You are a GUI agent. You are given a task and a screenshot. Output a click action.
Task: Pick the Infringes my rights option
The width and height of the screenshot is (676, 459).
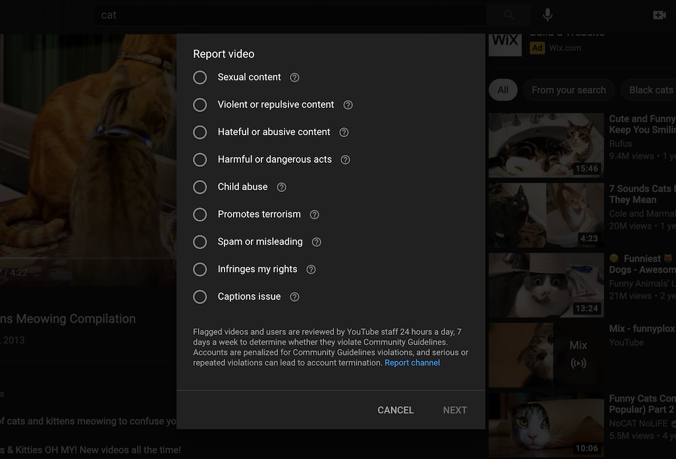tap(200, 269)
